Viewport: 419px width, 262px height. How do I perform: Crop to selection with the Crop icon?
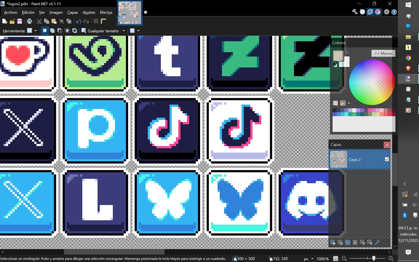click(x=61, y=21)
